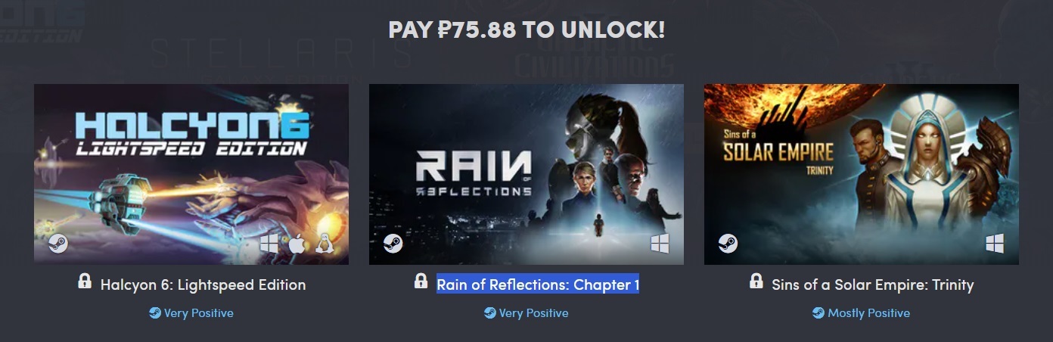Open the Halcyon 6 Lightspeed Edition thumbnail
The height and width of the screenshot is (342, 1053).
coord(191,174)
